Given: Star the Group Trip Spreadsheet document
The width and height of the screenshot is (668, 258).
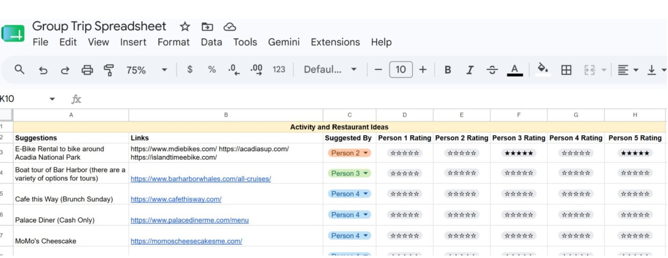Looking at the screenshot, I should (185, 27).
